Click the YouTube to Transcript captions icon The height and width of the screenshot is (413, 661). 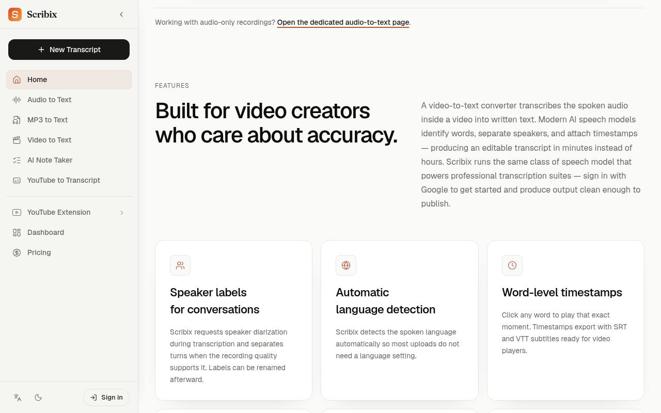[x=17, y=180]
